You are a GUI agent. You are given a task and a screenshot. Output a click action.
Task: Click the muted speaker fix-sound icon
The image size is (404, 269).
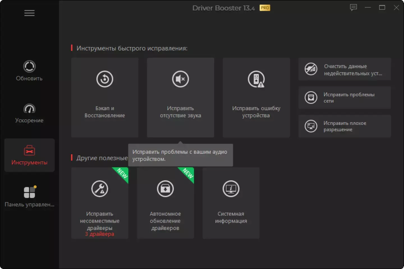coord(180,79)
